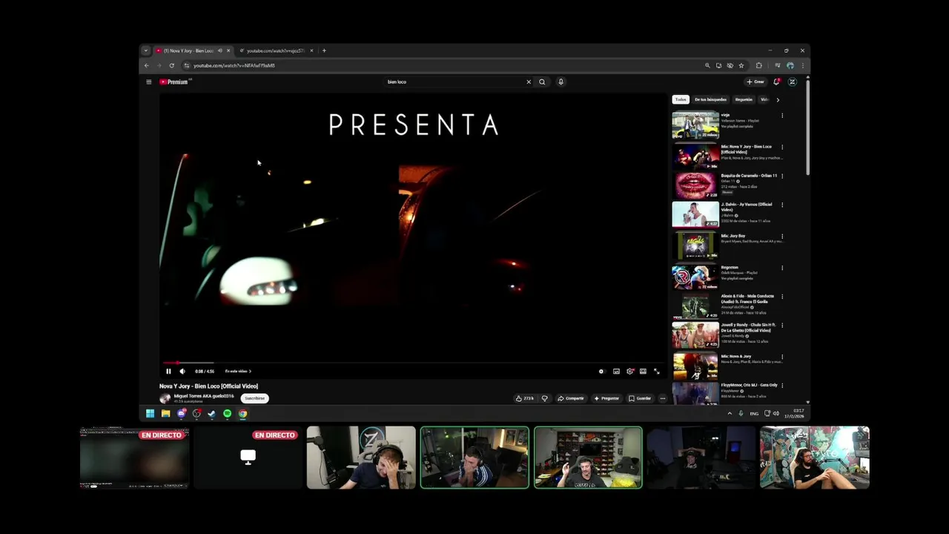Open the Chrome extensions puzzle icon
The height and width of the screenshot is (534, 949).
[x=758, y=65]
